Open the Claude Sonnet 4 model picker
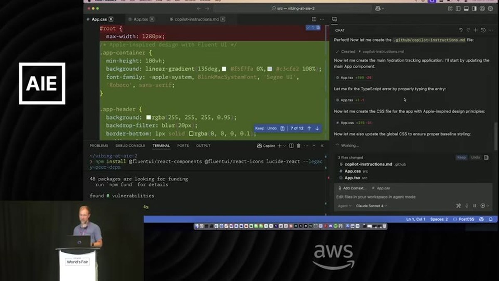Viewport: 499px width, 281px height. (371, 206)
